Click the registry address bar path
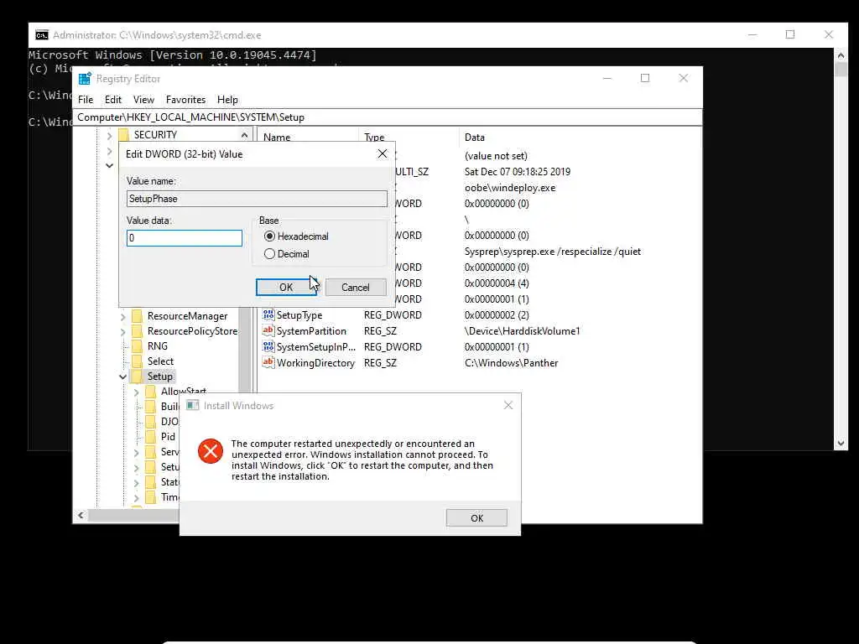 pyautogui.click(x=387, y=117)
